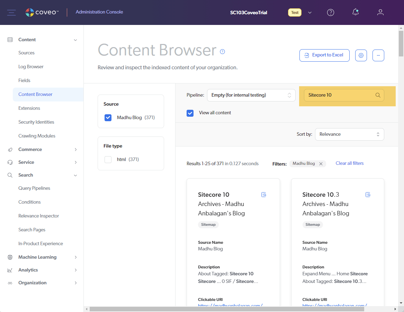Click the horizontal scrollbar at bottom
Viewport: 404px width, 312px height.
(225, 309)
